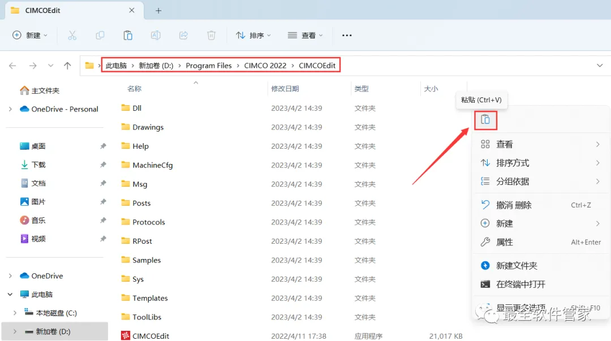611x341 pixels.
Task: Open the 排序 dropdown in toolbar
Action: click(x=253, y=36)
